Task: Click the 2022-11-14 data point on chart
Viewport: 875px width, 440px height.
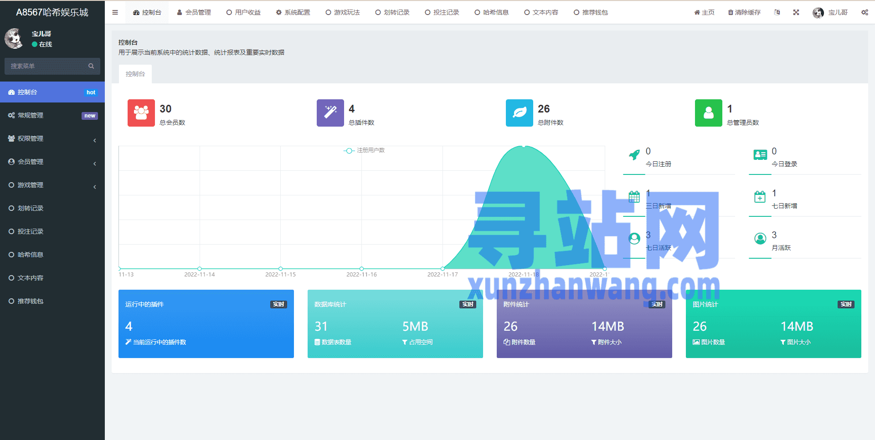Action: [200, 269]
